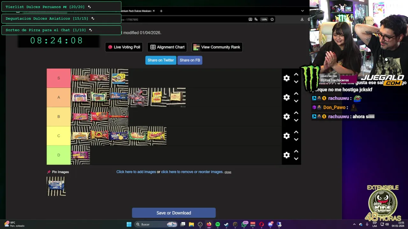The width and height of the screenshot is (408, 229).
Task: Open the browser downloads icon
Action: click(302, 19)
